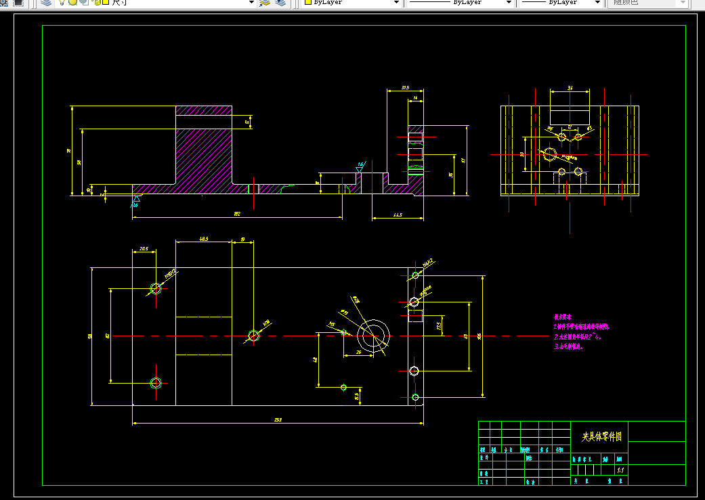This screenshot has width=705, height=500.
Task: Open the 尺寸 layer dropdown arrow
Action: [x=252, y=2]
